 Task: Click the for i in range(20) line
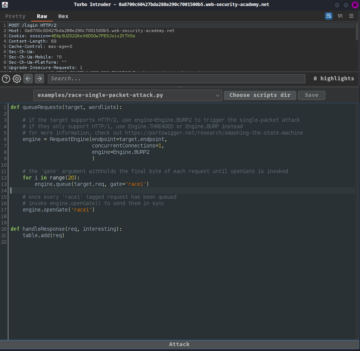(x=51, y=178)
